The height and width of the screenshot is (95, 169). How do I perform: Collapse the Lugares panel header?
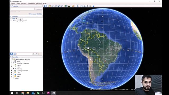click(11, 16)
